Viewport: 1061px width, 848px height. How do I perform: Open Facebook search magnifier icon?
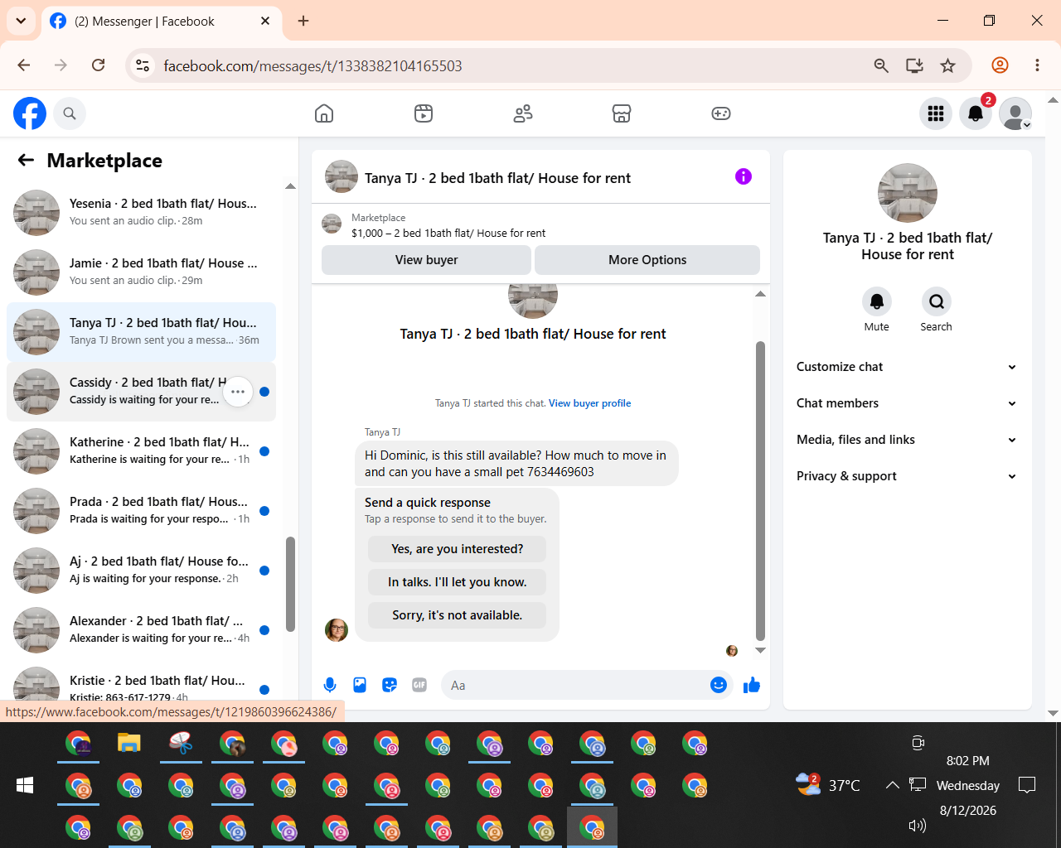pos(70,113)
